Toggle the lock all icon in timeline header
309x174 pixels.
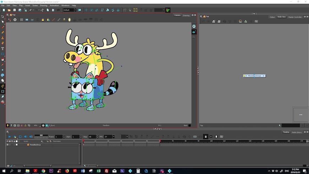pyautogui.click(x=14, y=141)
